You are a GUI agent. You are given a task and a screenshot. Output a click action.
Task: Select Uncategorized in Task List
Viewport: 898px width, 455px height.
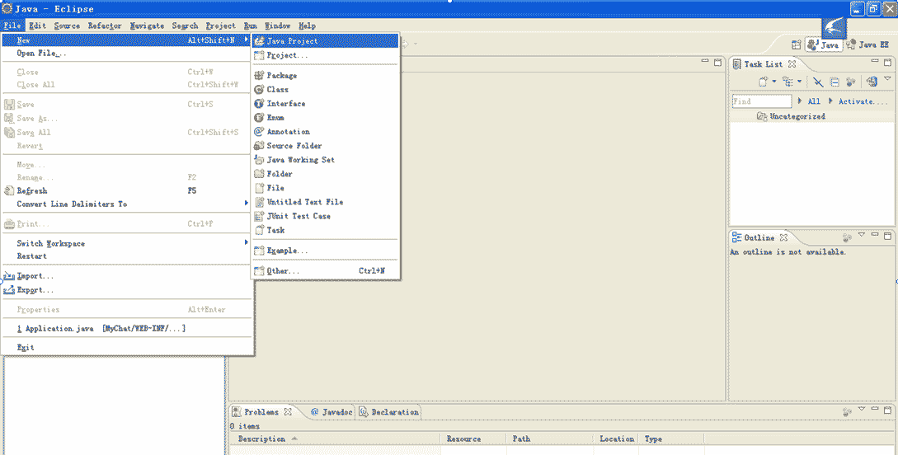(797, 116)
